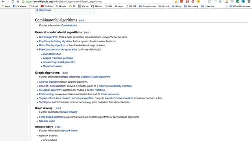Open the Force-based algorithms link
Image resolution: width=252 pixels, height=141 pixels.
(x=52, y=117)
